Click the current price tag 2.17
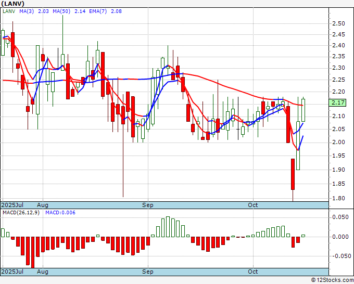Viewport: 354px width, 284px height. [x=337, y=102]
